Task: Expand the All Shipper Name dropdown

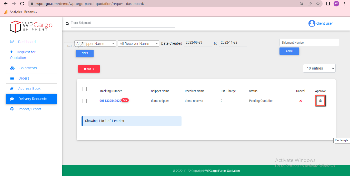Action: [x=95, y=44]
